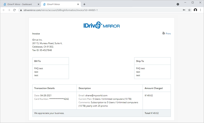Bookmark this page with the star
204x123 pixels.
(x=189, y=10)
